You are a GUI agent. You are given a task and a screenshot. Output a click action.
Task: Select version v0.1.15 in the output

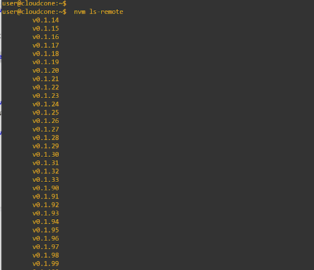tap(45, 29)
